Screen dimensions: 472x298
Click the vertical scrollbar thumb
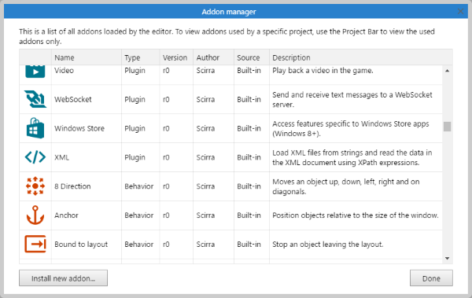(448, 127)
